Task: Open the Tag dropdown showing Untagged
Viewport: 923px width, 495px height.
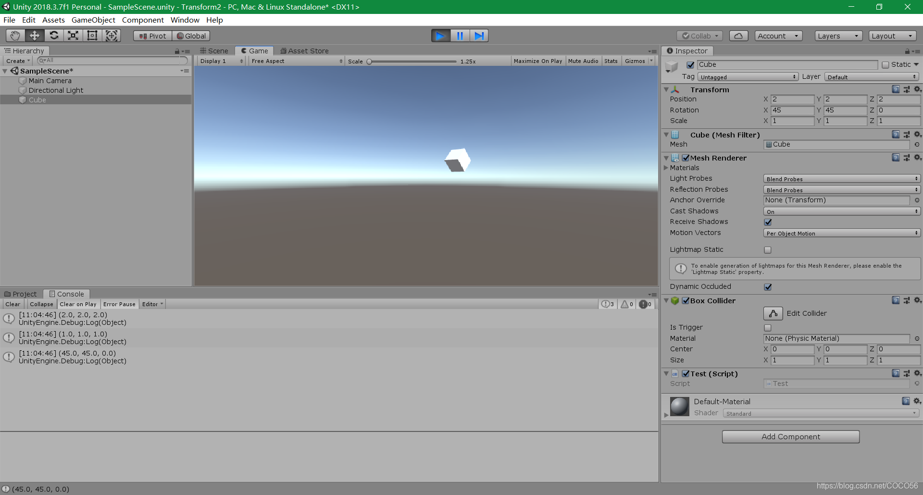Action: (x=748, y=77)
